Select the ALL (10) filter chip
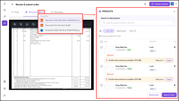179x101 pixels. click(x=109, y=31)
